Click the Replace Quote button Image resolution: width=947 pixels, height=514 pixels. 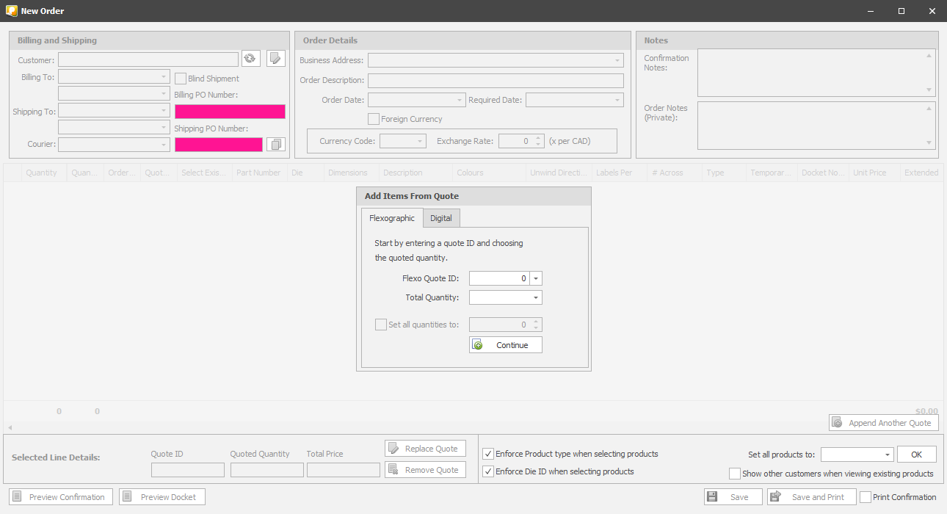click(x=425, y=449)
